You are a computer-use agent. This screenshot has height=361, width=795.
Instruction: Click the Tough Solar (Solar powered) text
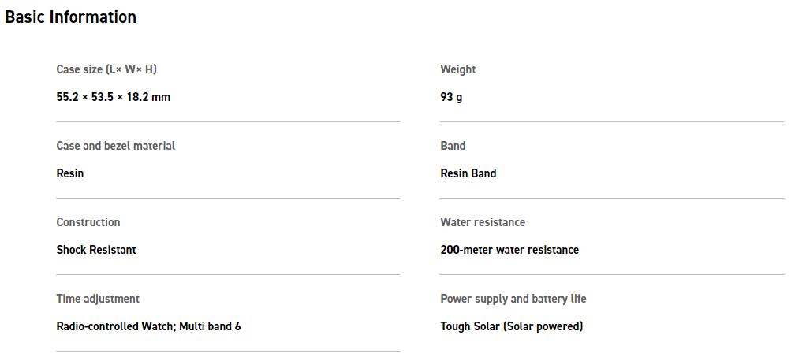[x=512, y=326]
